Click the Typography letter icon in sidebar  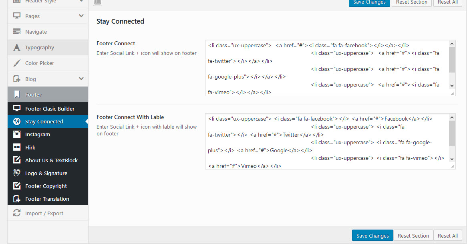pyautogui.click(x=17, y=47)
